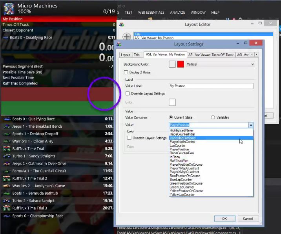Click the Layout Editor window app icon
Viewport: 281px width, 234px height.
click(x=122, y=25)
